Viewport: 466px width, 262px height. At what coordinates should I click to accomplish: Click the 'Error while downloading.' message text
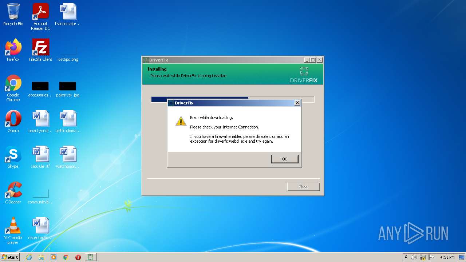(x=211, y=118)
